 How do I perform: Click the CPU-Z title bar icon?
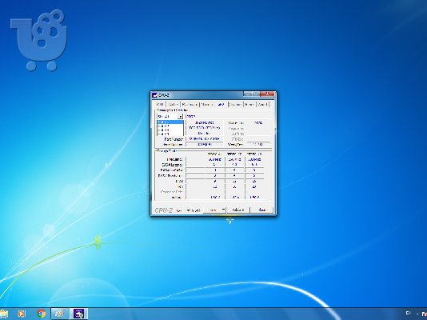(154, 95)
